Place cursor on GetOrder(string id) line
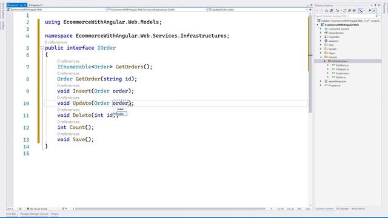Screen dimensions: 388x218 97,79
